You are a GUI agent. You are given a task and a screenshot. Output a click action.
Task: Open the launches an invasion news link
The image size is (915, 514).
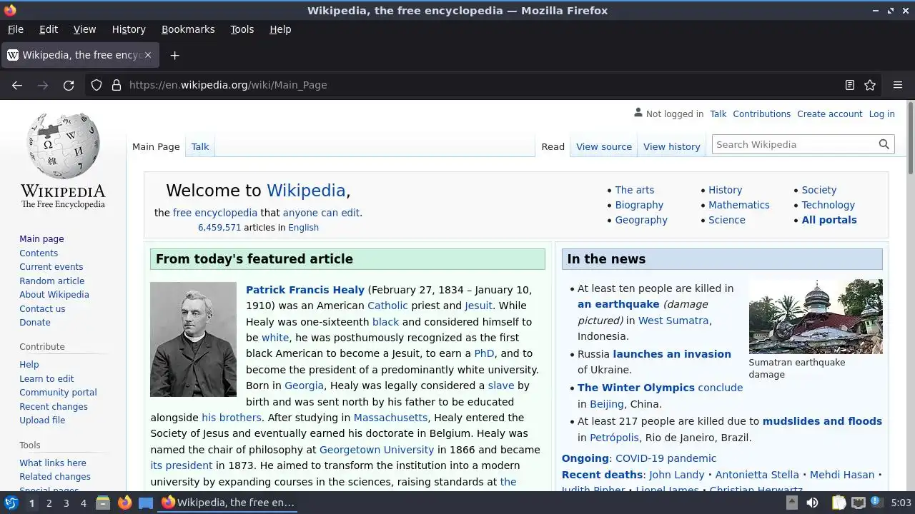coord(672,354)
